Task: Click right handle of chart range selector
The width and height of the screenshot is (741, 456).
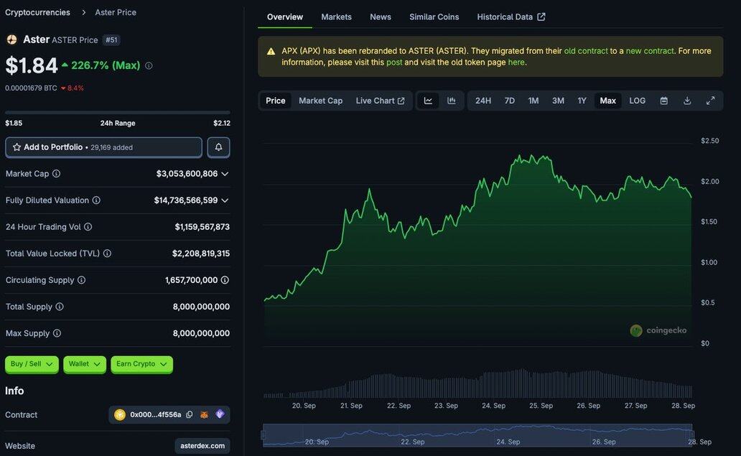Action: [692, 434]
